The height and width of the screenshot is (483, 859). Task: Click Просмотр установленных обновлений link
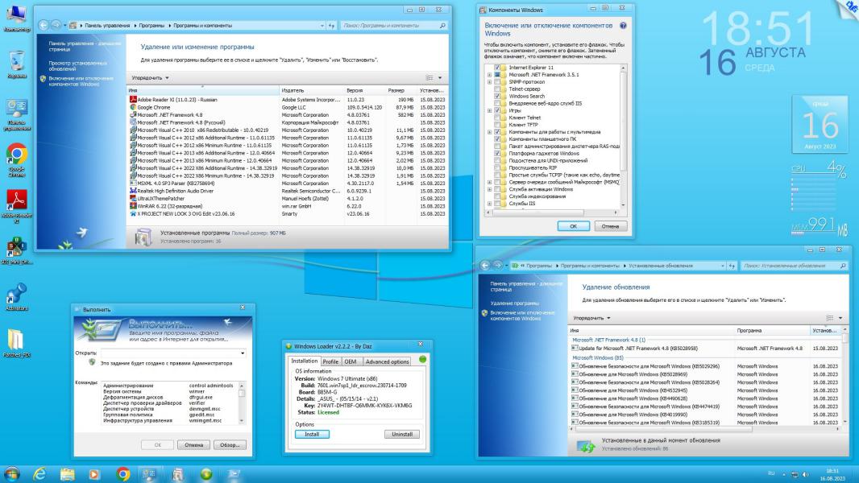pyautogui.click(x=77, y=66)
